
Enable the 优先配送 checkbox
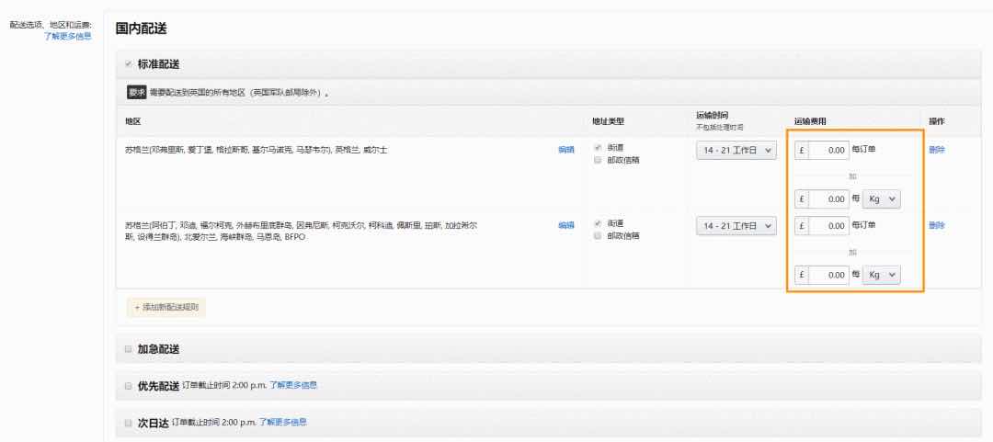(x=129, y=386)
